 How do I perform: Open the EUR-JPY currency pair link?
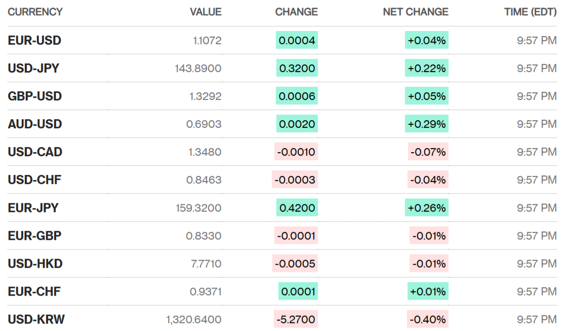(33, 208)
